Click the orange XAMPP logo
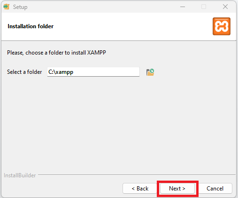The height and width of the screenshot is (198, 238). [x=222, y=26]
